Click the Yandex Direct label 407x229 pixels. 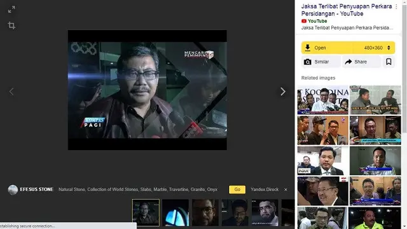(265, 190)
